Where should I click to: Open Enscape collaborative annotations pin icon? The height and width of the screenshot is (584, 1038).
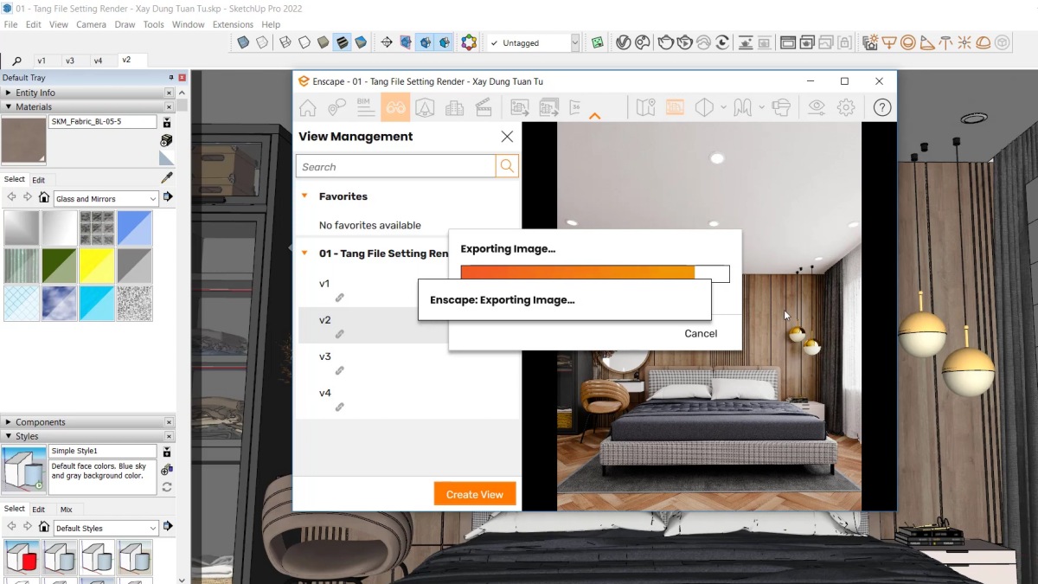click(x=336, y=108)
